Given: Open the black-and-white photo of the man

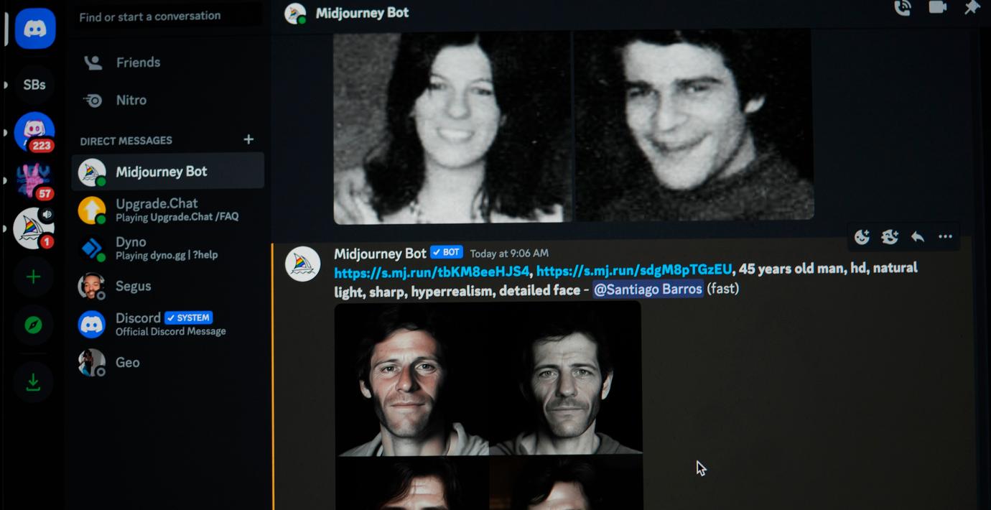Looking at the screenshot, I should 694,124.
